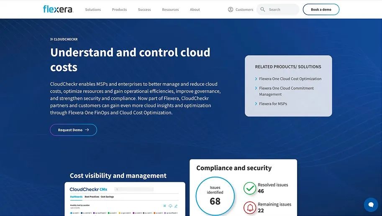The image size is (382, 216).
Task: Click the CLOUDCHECKR breadcrumb label
Action: 66,39
